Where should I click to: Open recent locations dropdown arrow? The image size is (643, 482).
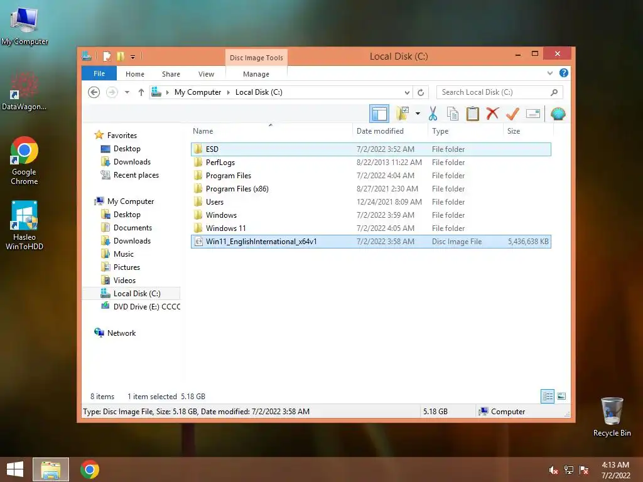pos(127,92)
